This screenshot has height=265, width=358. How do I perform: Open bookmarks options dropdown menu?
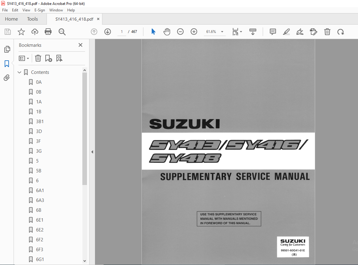24,58
